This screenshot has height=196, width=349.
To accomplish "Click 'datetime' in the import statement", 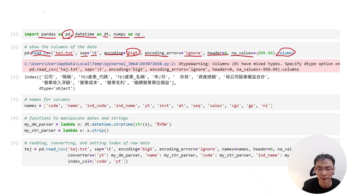I will point(85,34).
